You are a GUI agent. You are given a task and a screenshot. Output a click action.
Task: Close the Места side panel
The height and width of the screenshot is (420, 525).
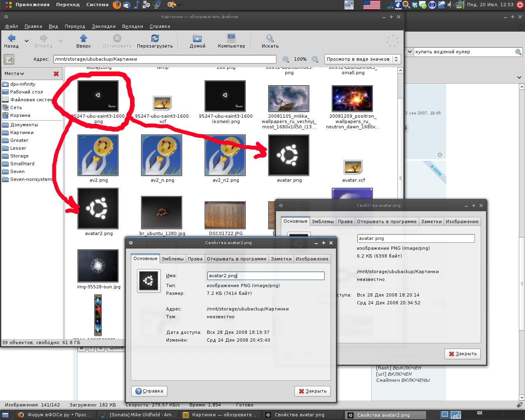click(x=56, y=74)
